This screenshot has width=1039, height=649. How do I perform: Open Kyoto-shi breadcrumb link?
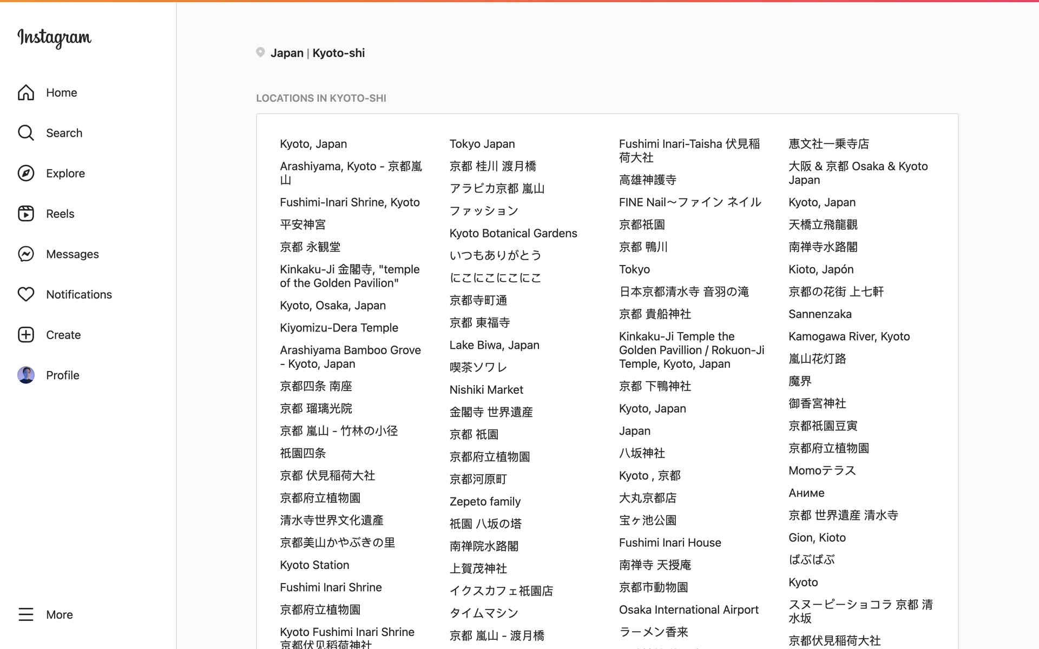click(x=338, y=53)
